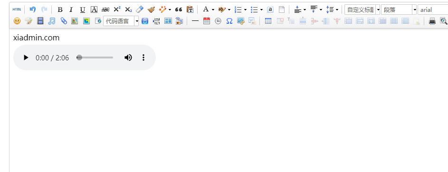The height and width of the screenshot is (172, 448).
Task: Apply text highlight background color
Action: pyautogui.click(x=222, y=10)
